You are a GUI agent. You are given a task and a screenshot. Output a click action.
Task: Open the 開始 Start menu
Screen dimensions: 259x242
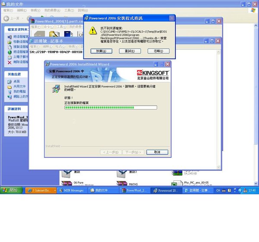click(11, 190)
